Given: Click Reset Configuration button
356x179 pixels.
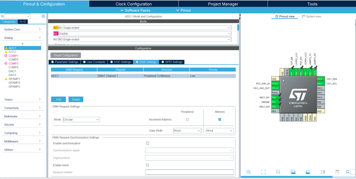Looking at the screenshot, I should pos(66,55).
